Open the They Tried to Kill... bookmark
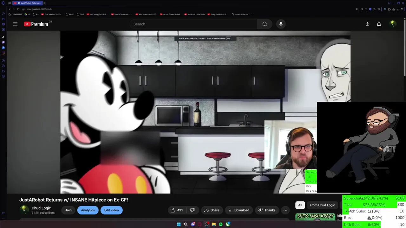This screenshot has height=228, width=406. tap(218, 14)
